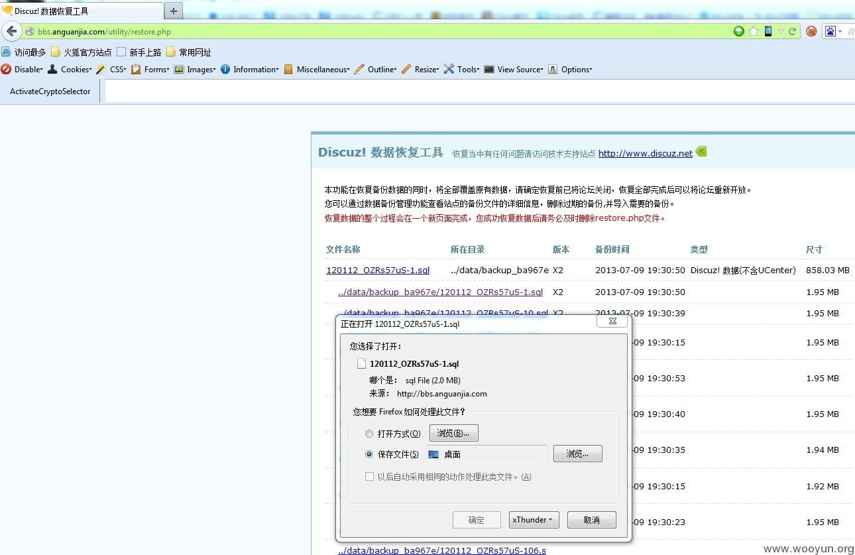Screen dimensions: 855x555
Task: Click the 尺寸 column header
Action: [x=814, y=249]
